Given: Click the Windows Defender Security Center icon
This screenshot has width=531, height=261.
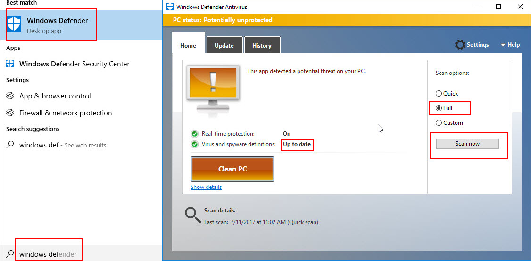Looking at the screenshot, I should tap(10, 64).
